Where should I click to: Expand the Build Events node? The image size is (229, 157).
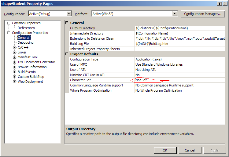pos(14,72)
